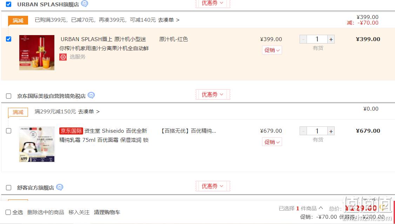The width and height of the screenshot is (395, 224).
Task: Expand 优惠券 dropdown for 舒客官方旗舰店
Action: pyautogui.click(x=213, y=186)
